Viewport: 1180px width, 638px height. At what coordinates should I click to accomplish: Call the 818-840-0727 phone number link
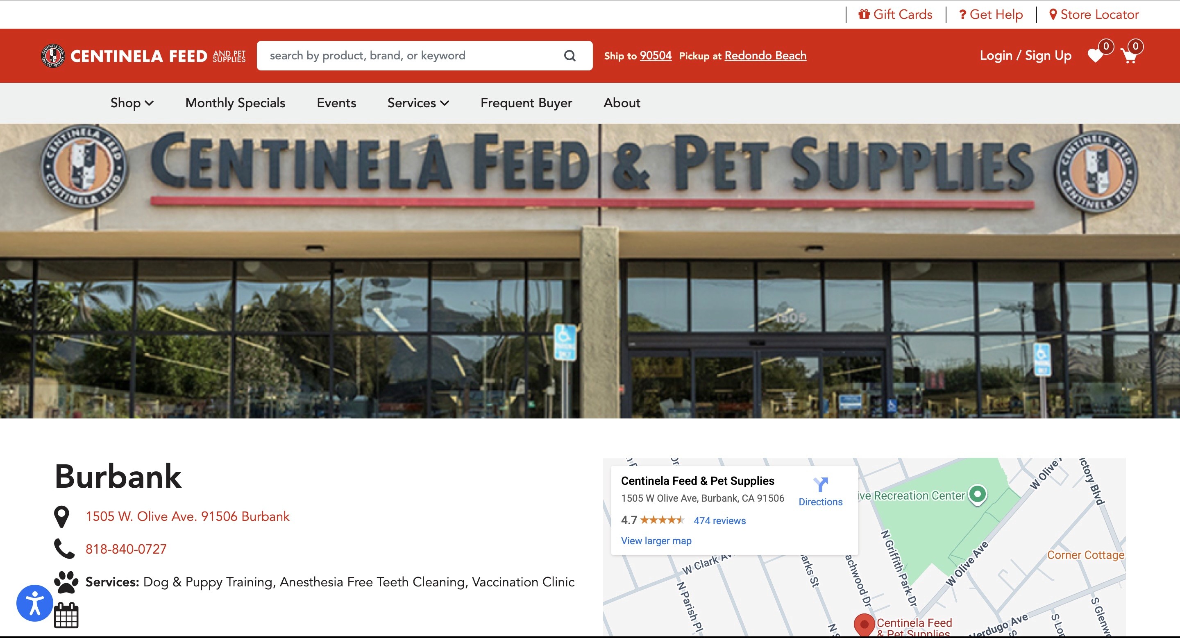[x=126, y=549]
